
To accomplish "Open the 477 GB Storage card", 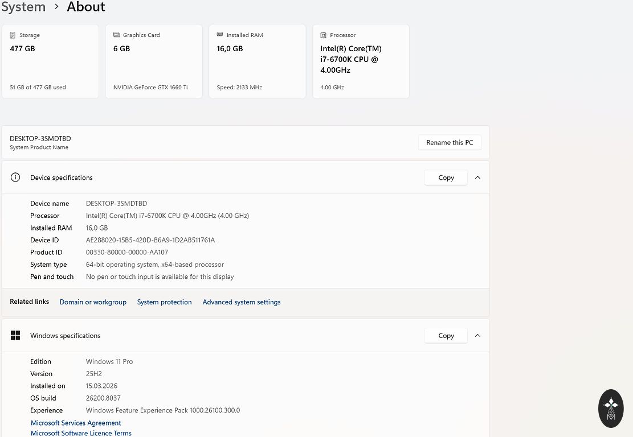I will [50, 61].
